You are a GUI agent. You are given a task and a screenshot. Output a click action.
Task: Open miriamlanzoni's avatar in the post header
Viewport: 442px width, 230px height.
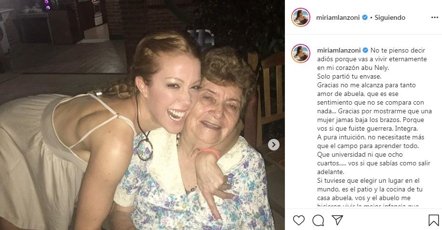click(x=300, y=17)
